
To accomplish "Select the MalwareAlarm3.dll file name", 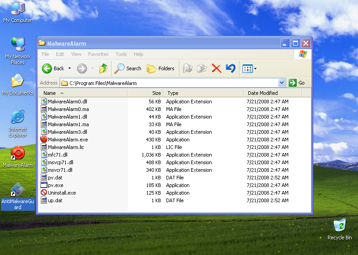I will (x=68, y=132).
